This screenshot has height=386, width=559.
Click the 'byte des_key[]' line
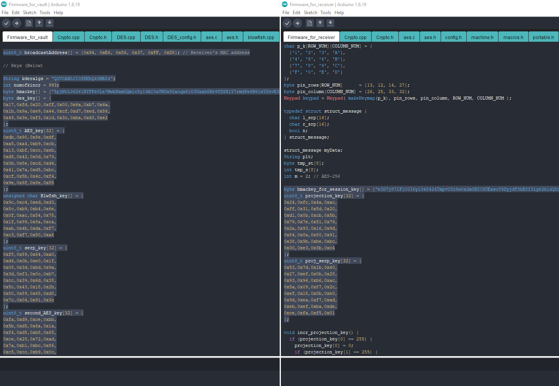point(27,98)
